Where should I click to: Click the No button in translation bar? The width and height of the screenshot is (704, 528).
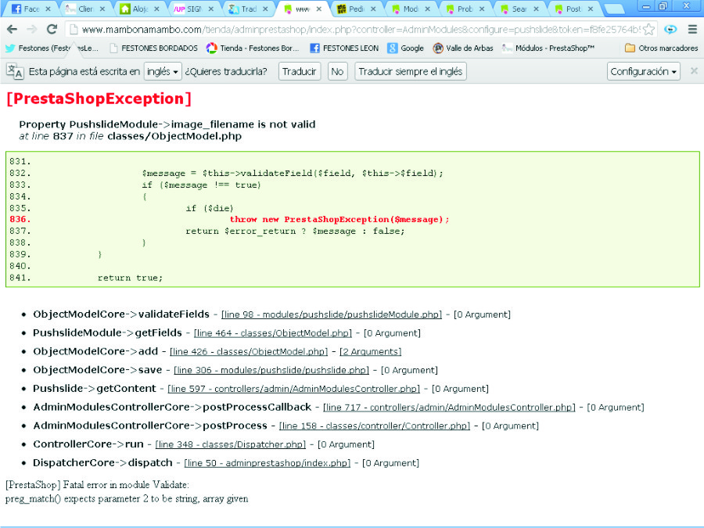click(x=337, y=71)
